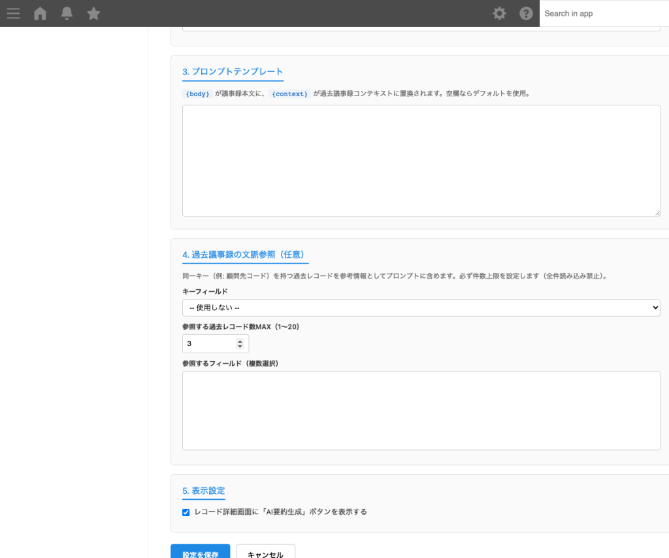Open the 5. 表示設定 section link
This screenshot has height=558, width=669.
coord(203,491)
